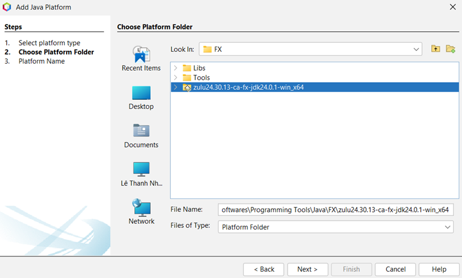Click the File Name input field
462x278 pixels.
tap(336, 210)
